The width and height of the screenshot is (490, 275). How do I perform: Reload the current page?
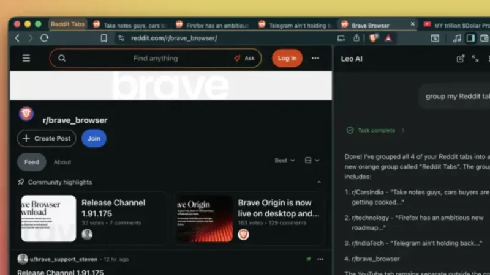coord(44,38)
